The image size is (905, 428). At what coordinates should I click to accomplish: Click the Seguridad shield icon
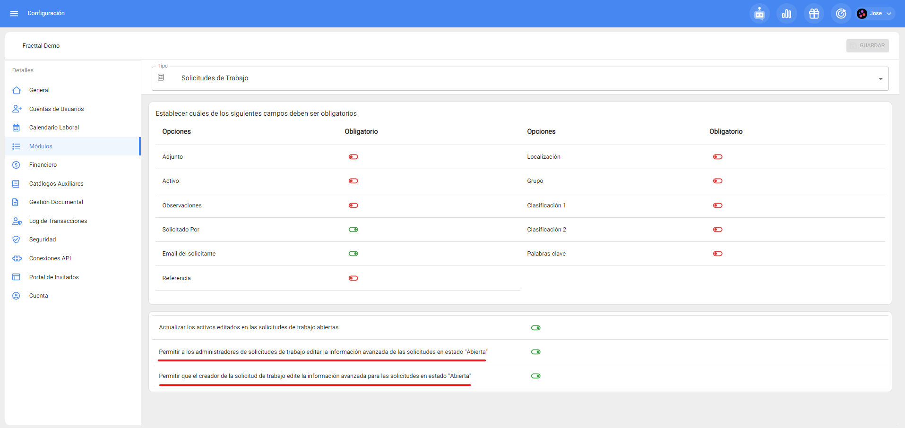click(x=17, y=240)
